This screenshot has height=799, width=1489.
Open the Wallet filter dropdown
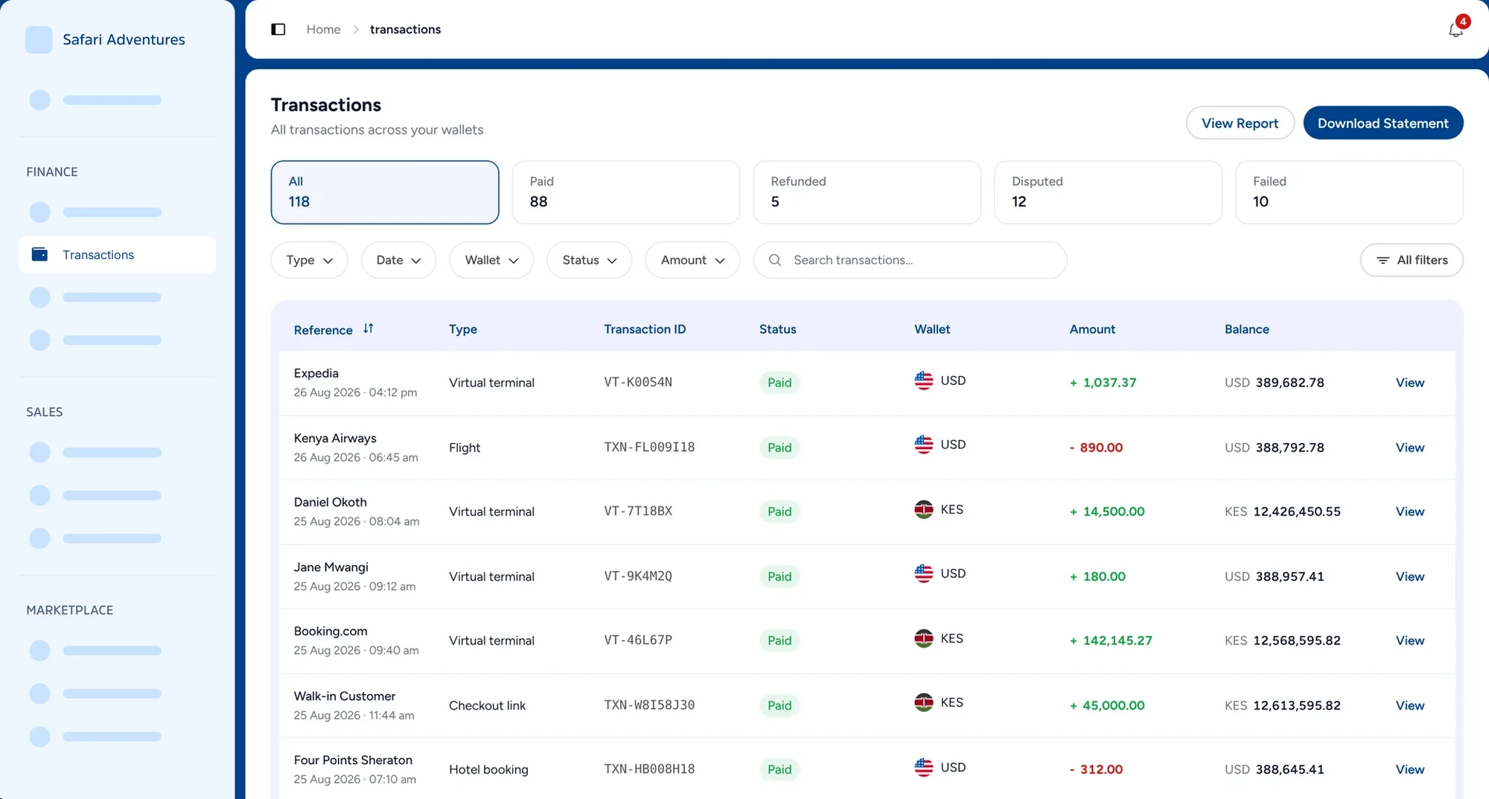(x=491, y=260)
